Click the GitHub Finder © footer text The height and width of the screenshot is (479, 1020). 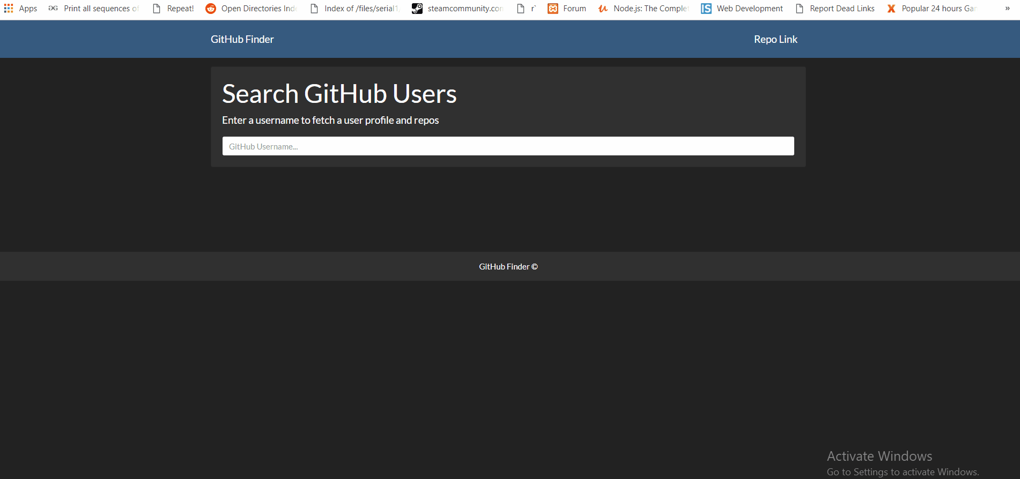pyautogui.click(x=508, y=266)
